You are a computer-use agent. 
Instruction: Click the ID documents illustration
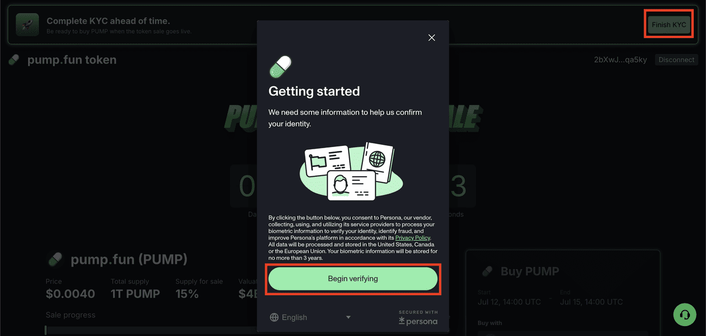[x=351, y=172]
